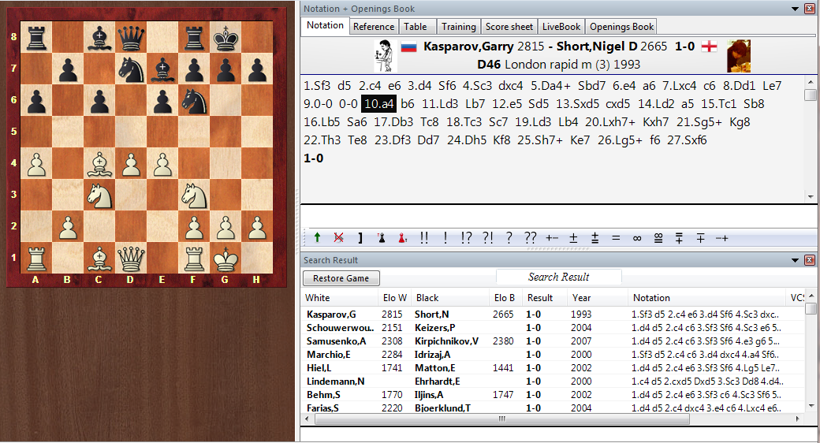The width and height of the screenshot is (820, 443).
Task: Sort by the Elo B column header
Action: pos(505,298)
